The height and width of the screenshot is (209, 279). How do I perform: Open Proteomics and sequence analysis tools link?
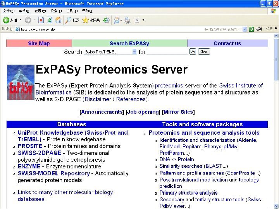(x=204, y=133)
